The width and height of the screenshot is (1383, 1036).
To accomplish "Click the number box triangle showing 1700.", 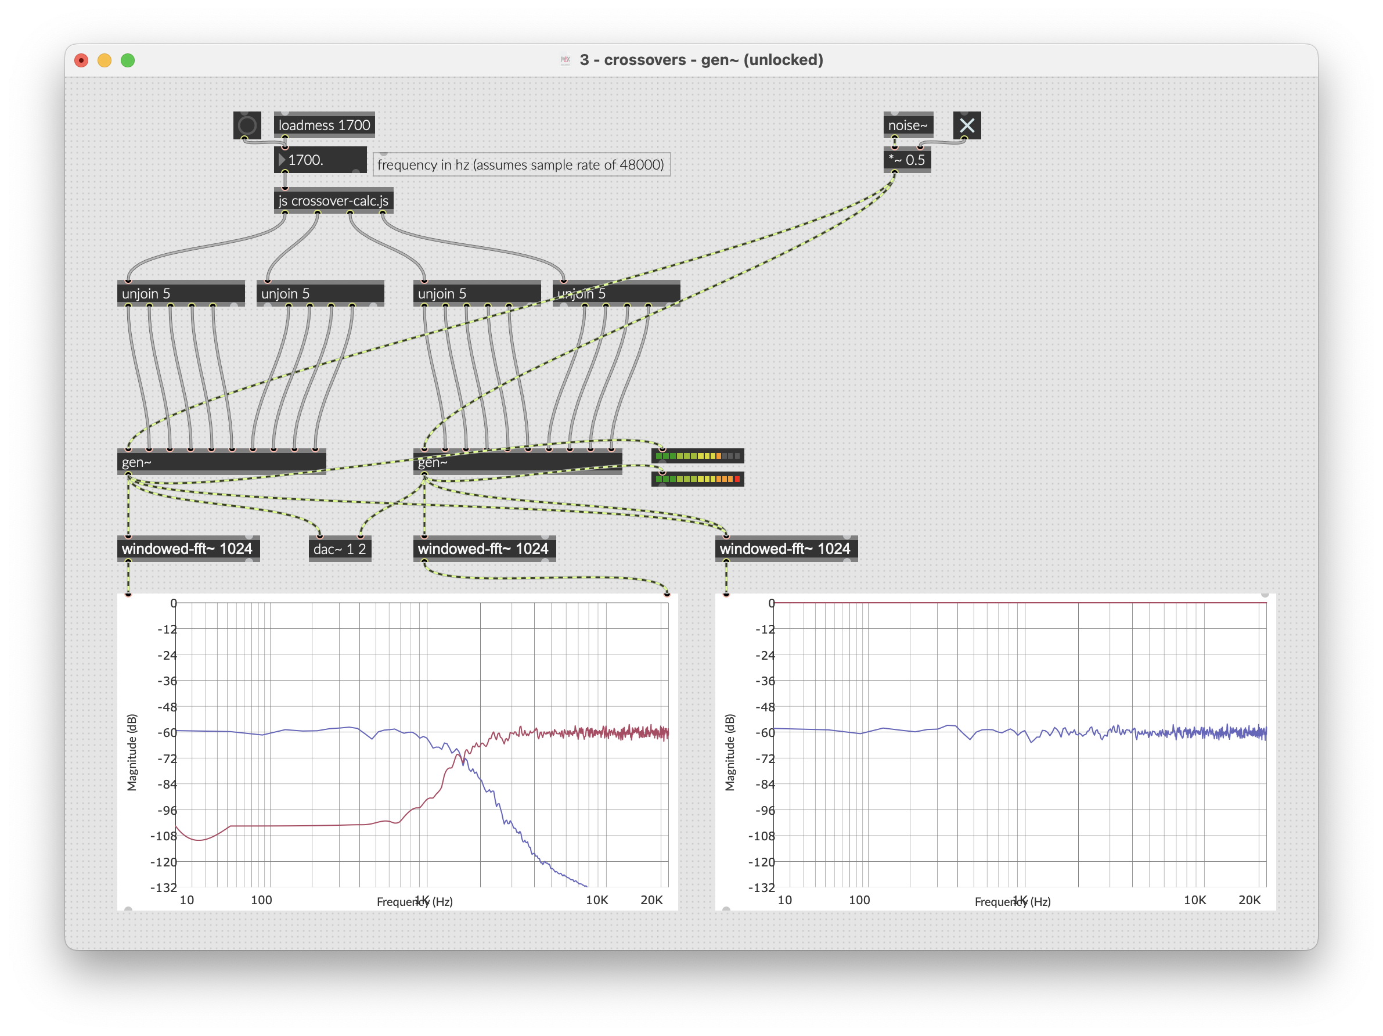I will (x=282, y=160).
